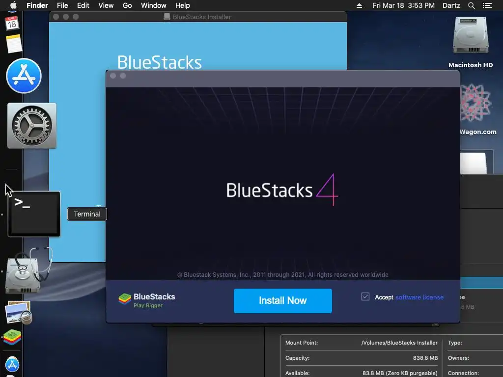Open Disk Utility icon in the Dock
Screen dimensions: 503x377
pos(28,270)
